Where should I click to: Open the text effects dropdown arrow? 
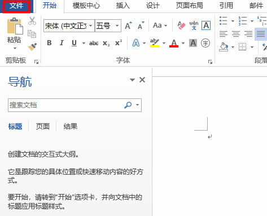(144, 44)
